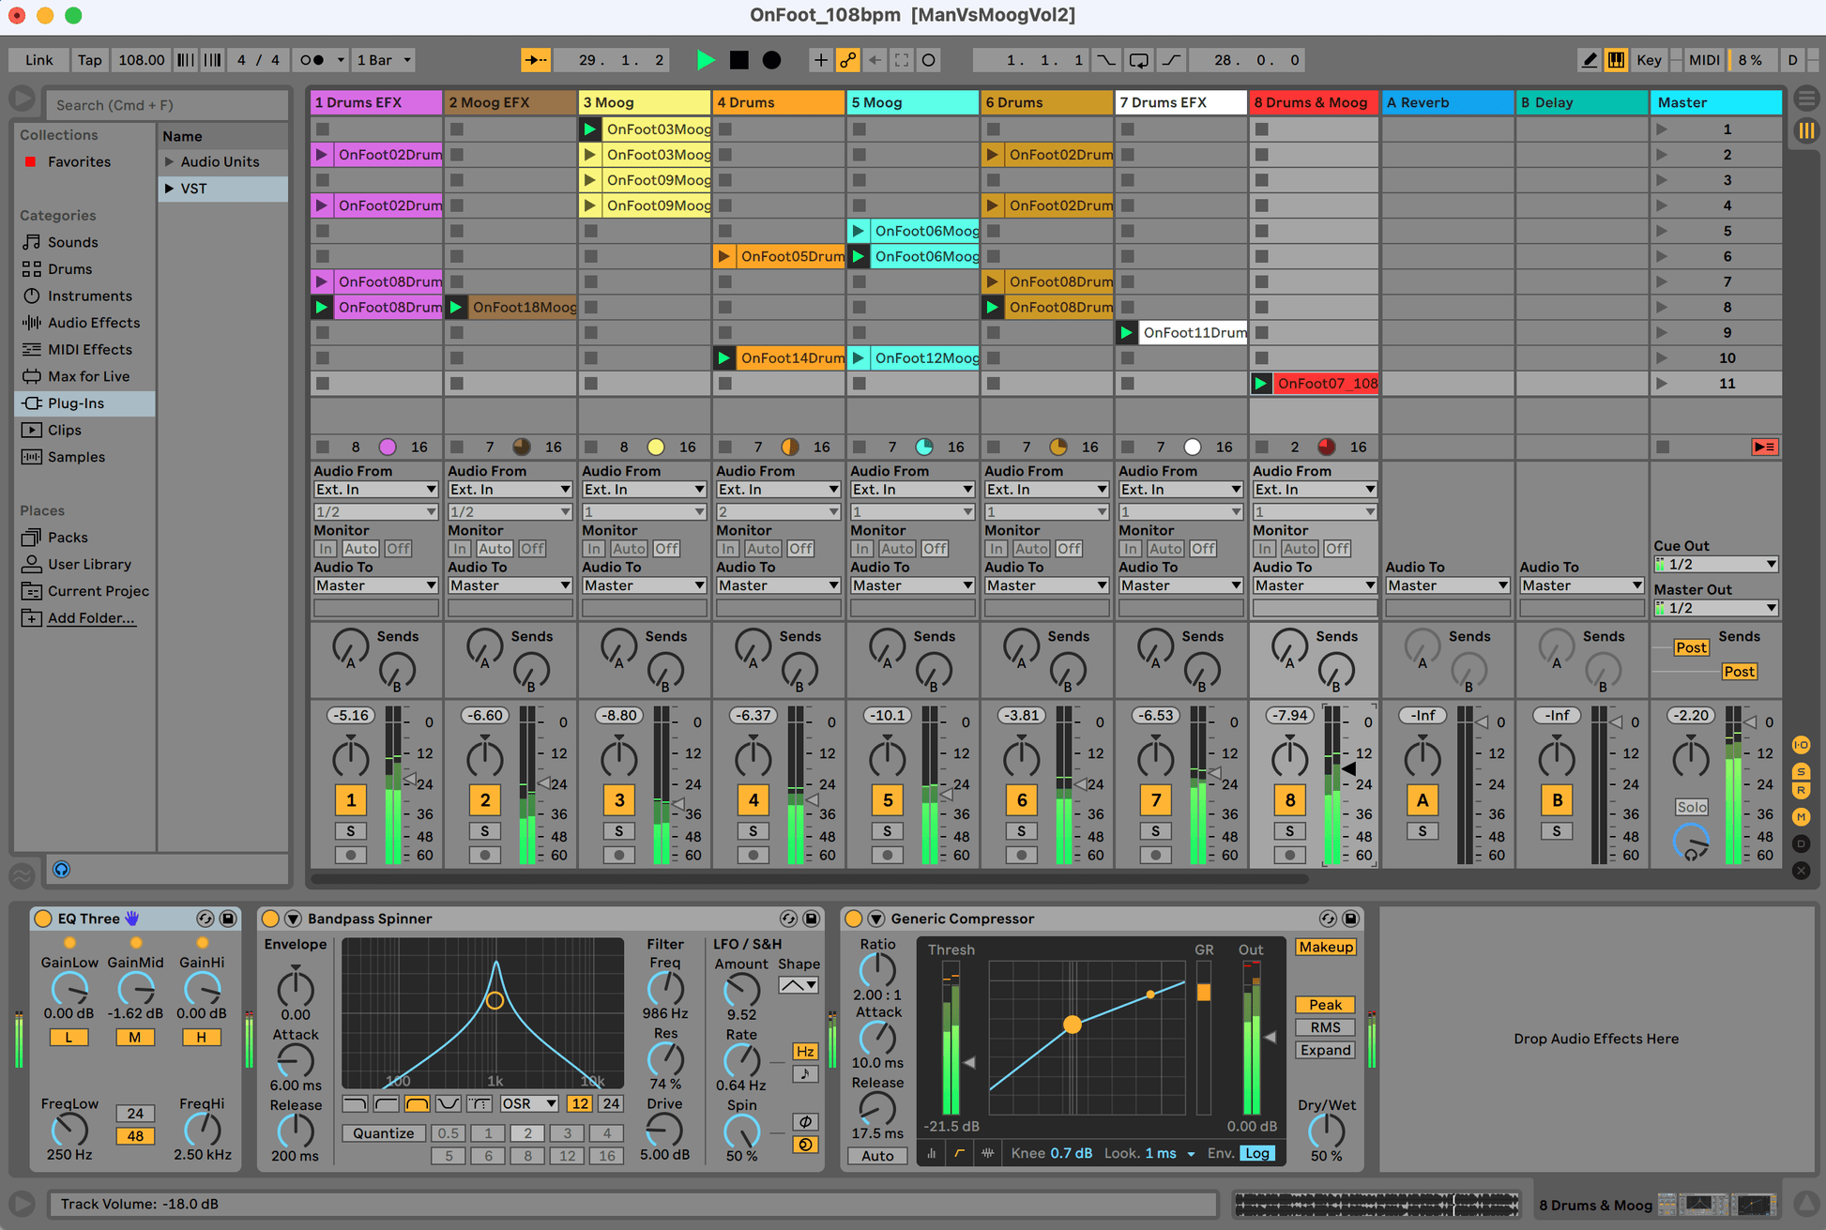This screenshot has height=1230, width=1826.
Task: Solo track 3 Moog
Action: (x=618, y=831)
